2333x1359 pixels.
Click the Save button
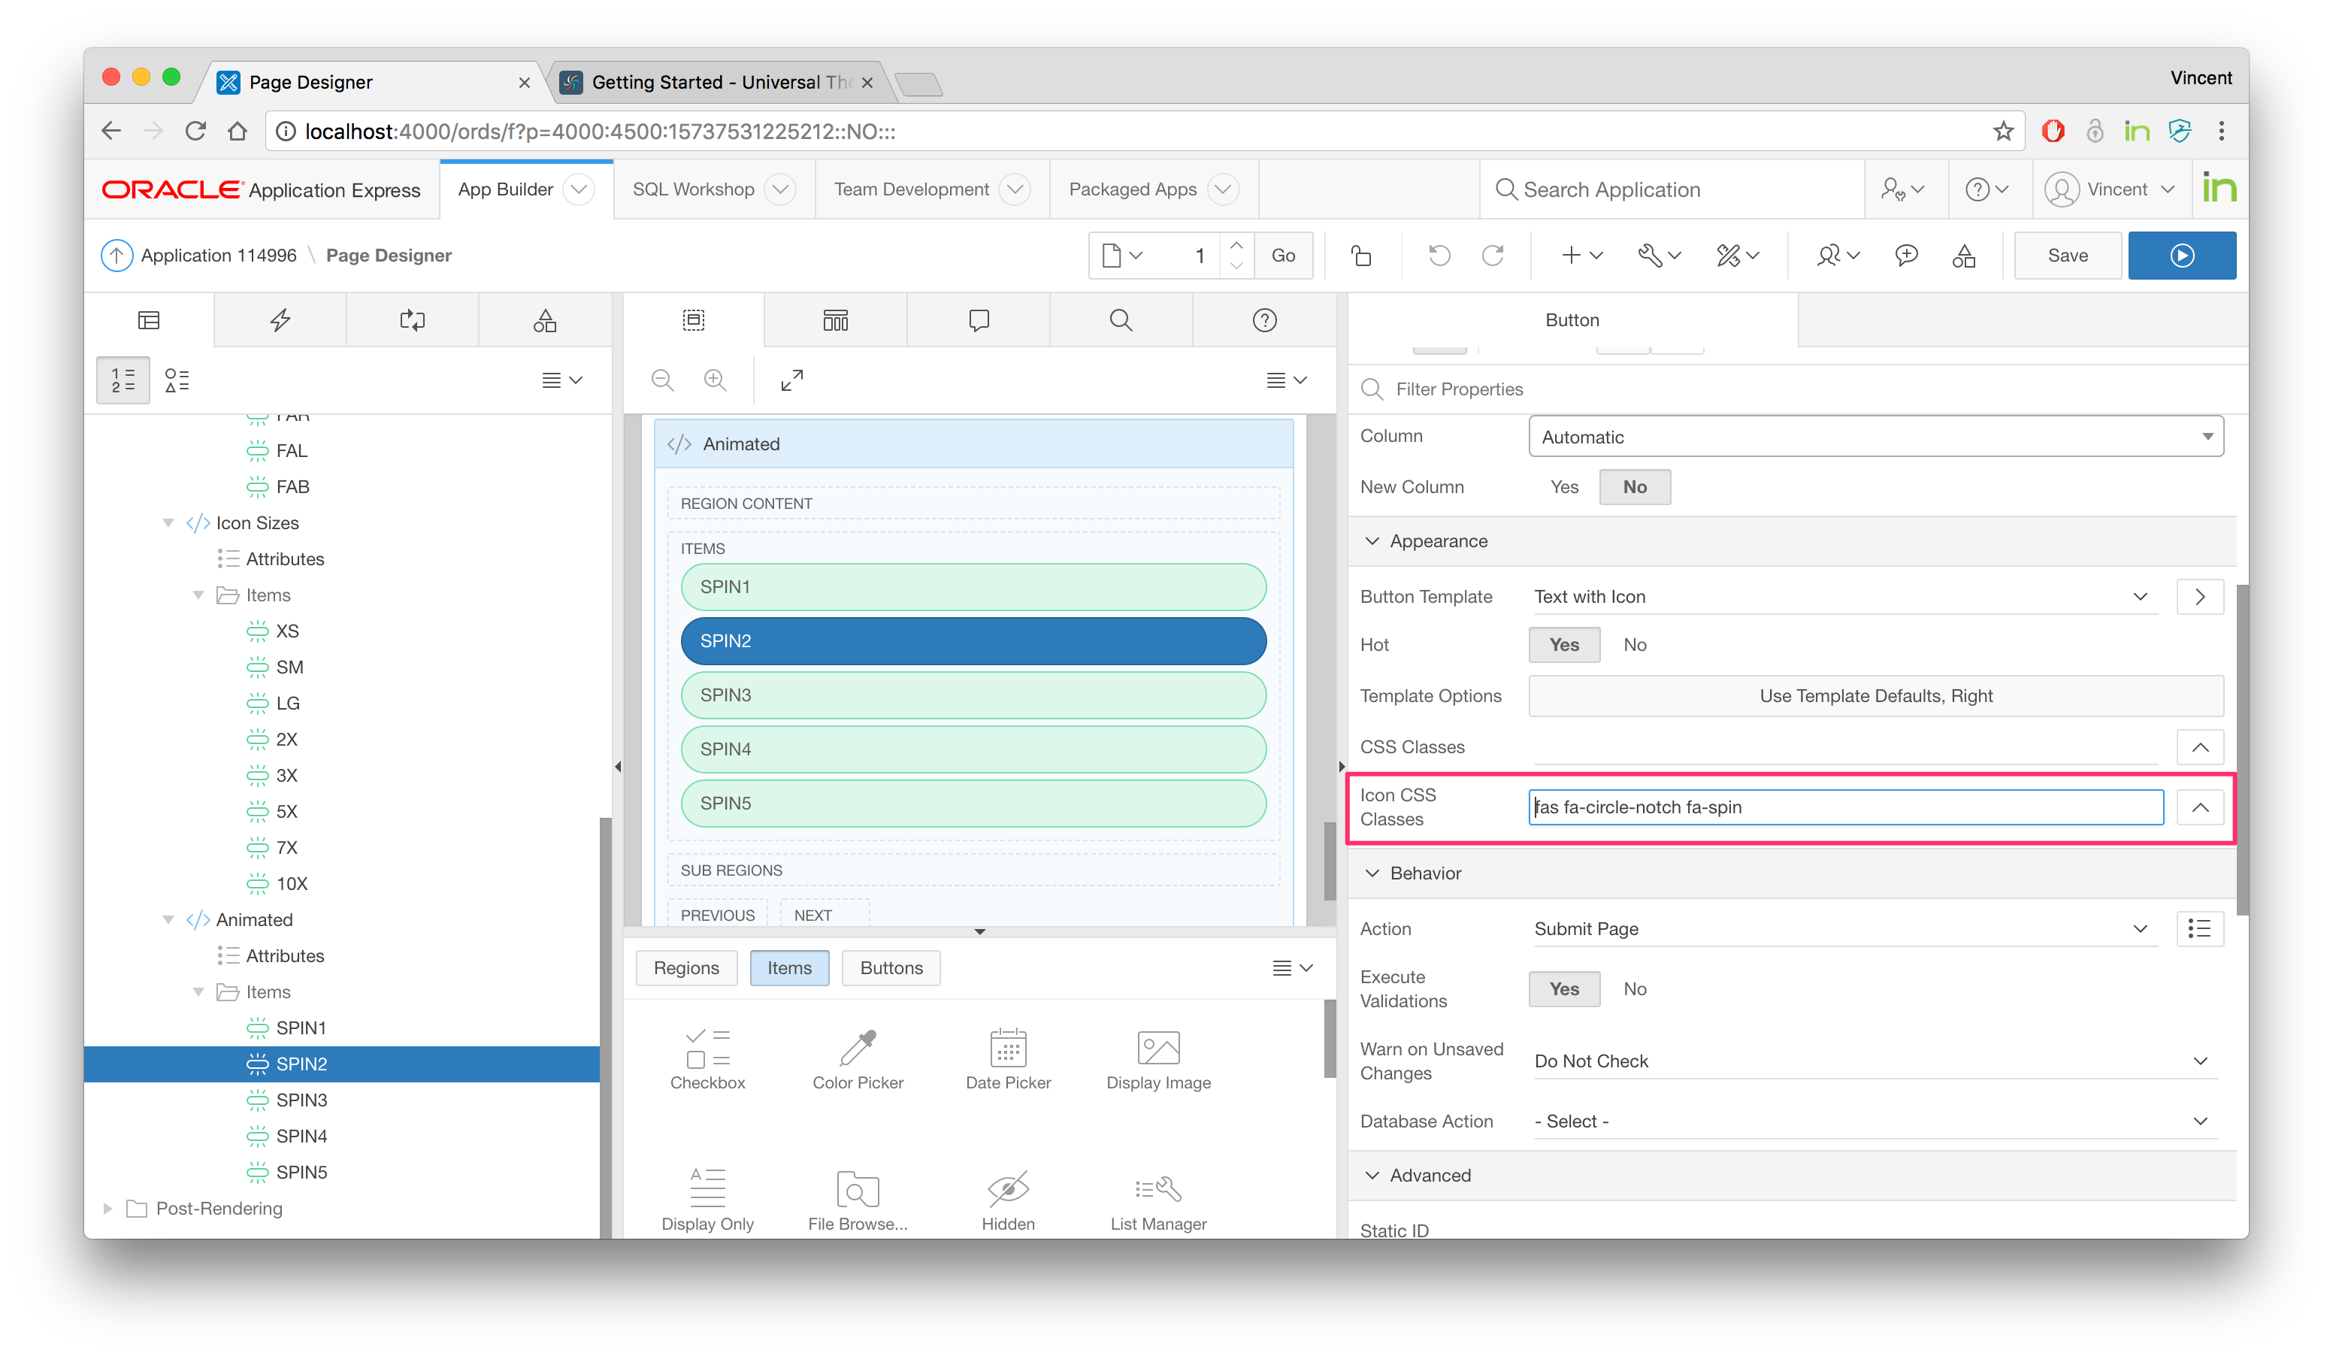point(2066,256)
